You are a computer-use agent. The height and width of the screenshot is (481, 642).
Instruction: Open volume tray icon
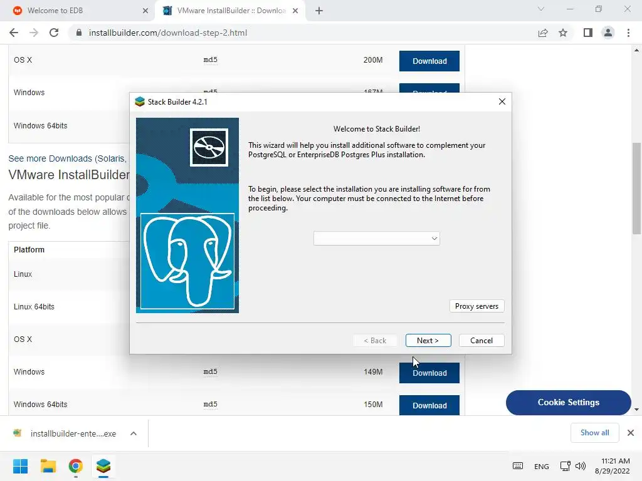pyautogui.click(x=580, y=466)
